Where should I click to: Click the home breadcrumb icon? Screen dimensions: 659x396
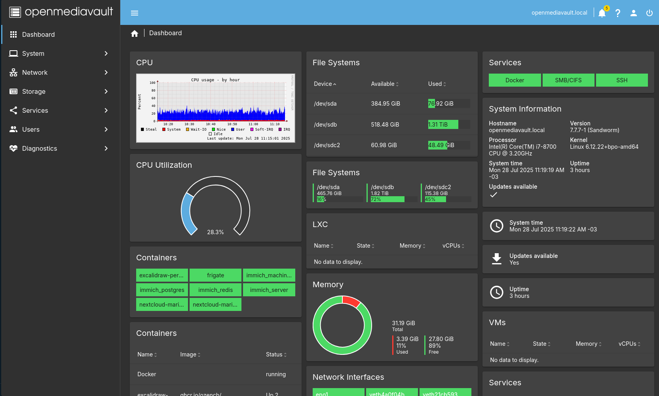coord(135,33)
